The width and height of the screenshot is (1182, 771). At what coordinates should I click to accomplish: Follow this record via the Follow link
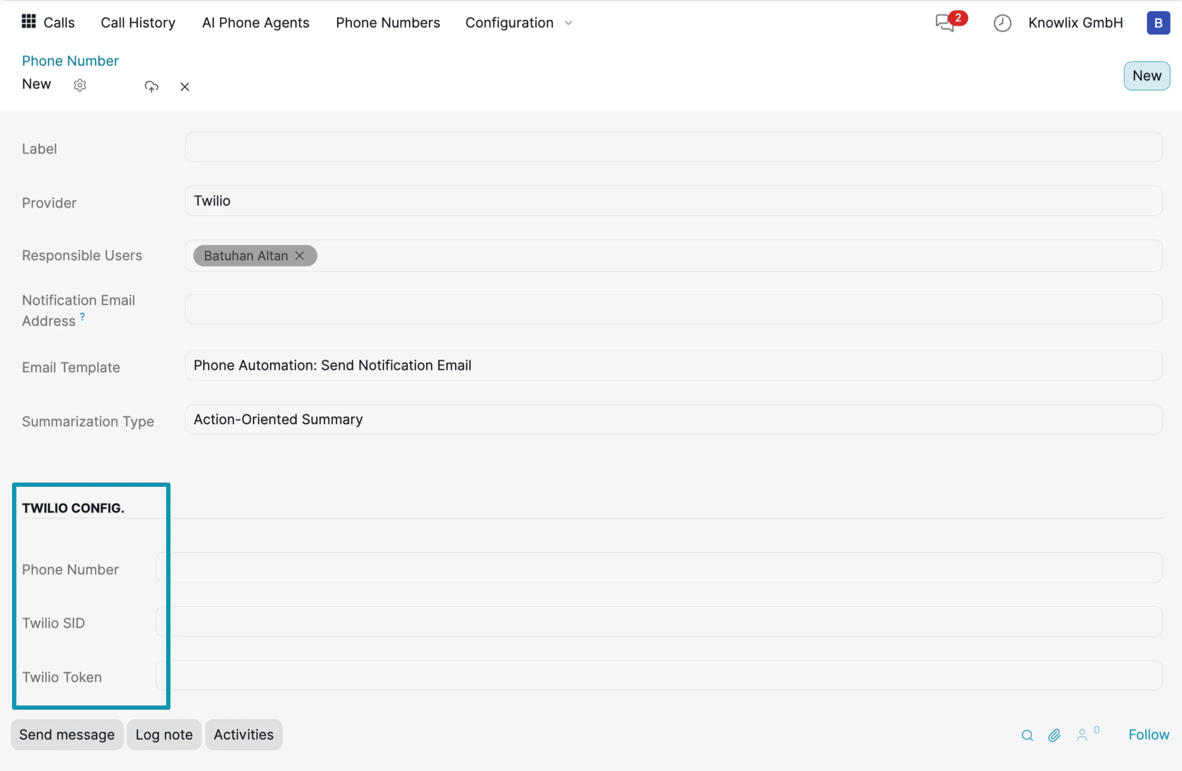pos(1148,734)
